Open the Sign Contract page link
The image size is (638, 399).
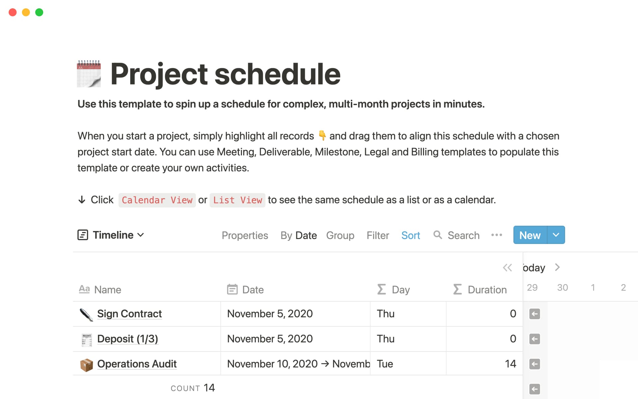(x=129, y=314)
